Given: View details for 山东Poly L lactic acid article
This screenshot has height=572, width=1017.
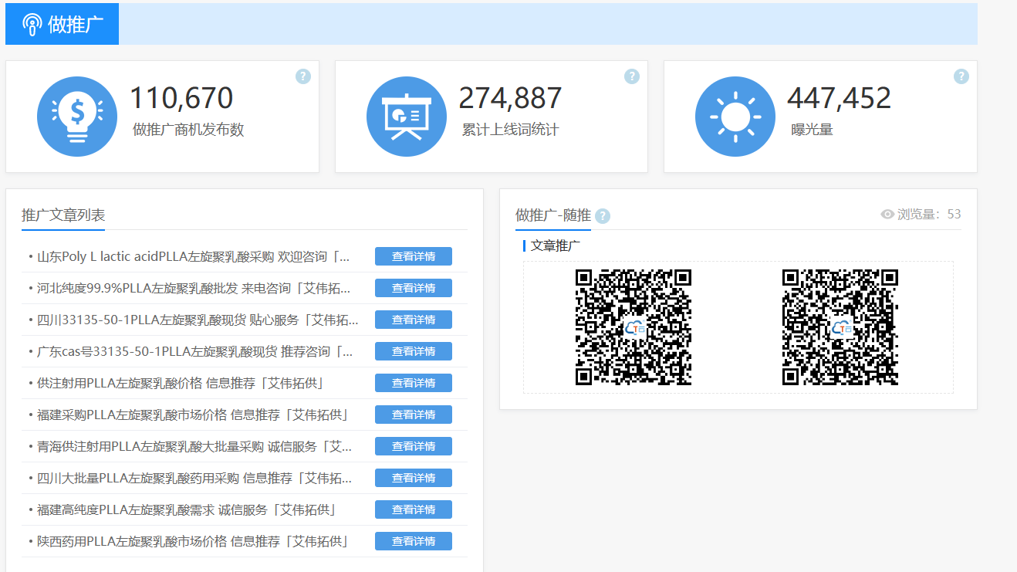Looking at the screenshot, I should (414, 256).
